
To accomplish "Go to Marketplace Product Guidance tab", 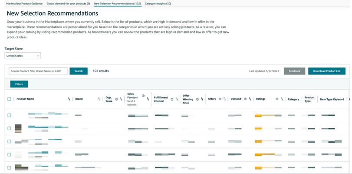I will coord(24,3).
